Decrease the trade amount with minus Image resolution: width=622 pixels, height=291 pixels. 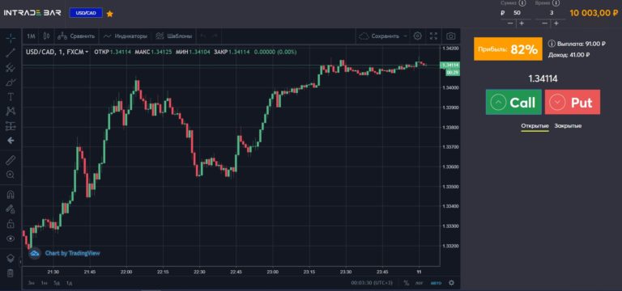[x=510, y=23]
